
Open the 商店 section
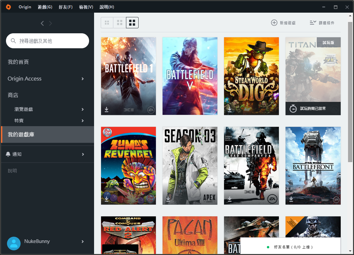[x=13, y=95]
